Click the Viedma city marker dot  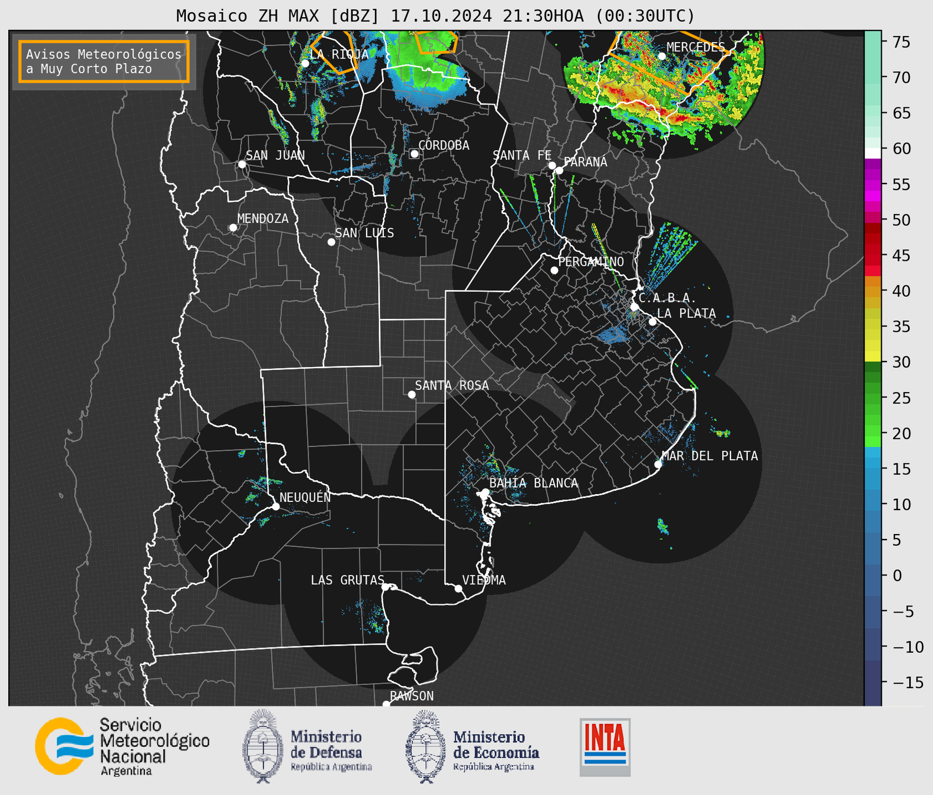(x=458, y=589)
